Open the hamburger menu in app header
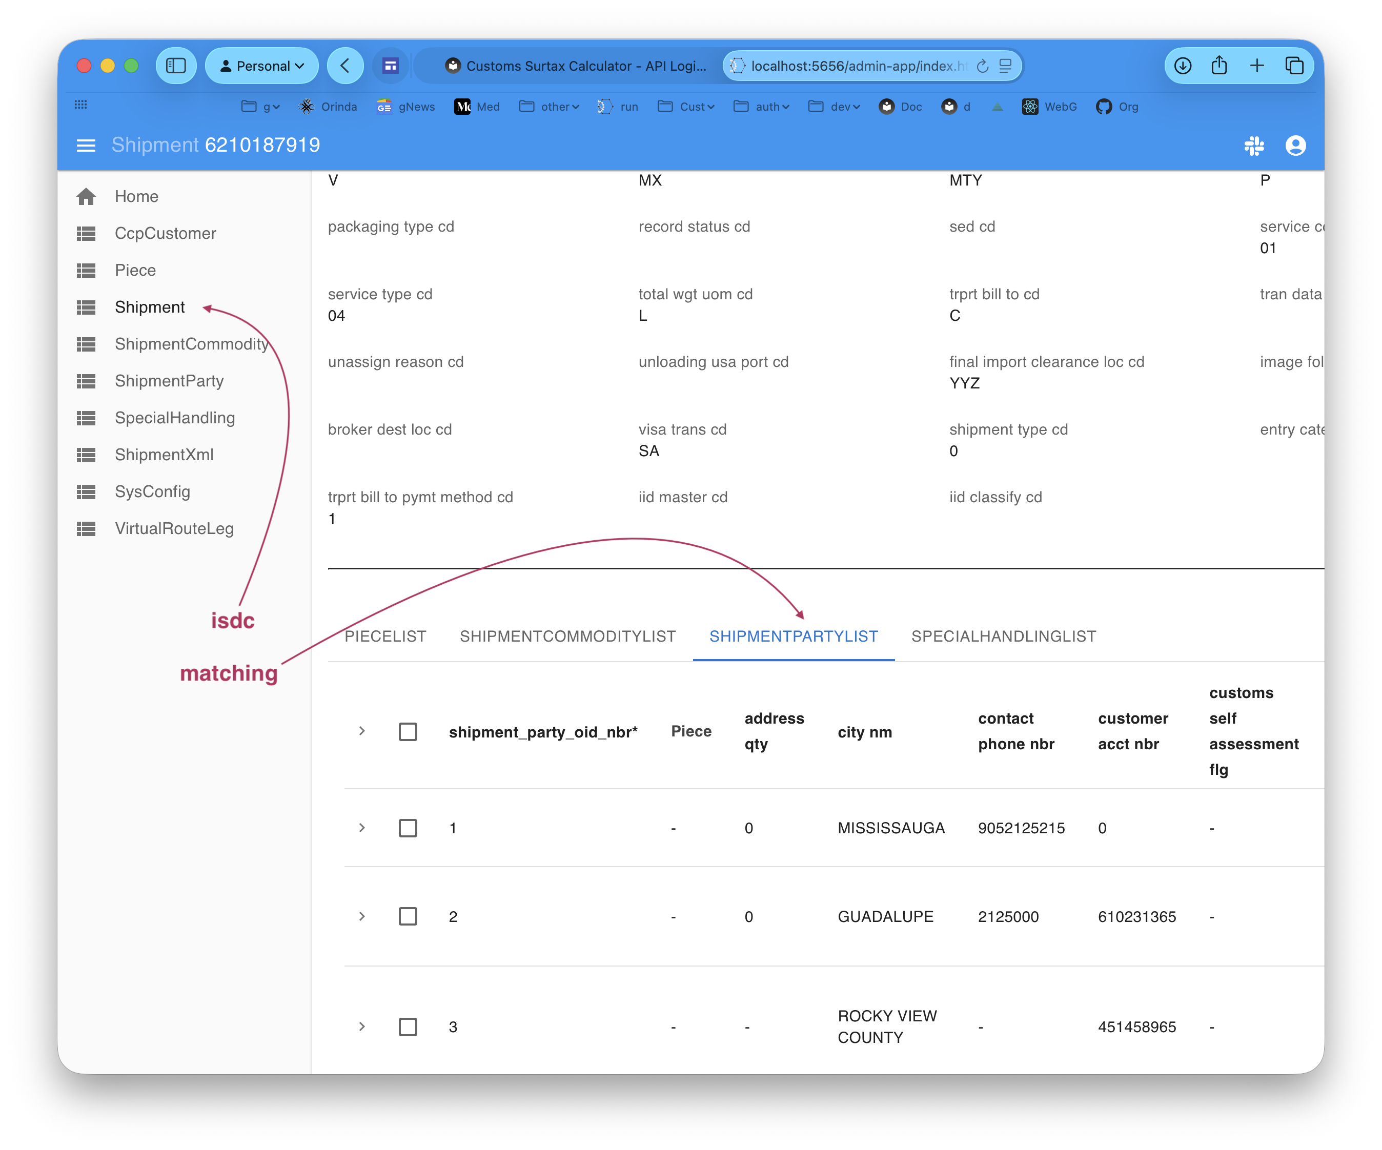 (86, 146)
